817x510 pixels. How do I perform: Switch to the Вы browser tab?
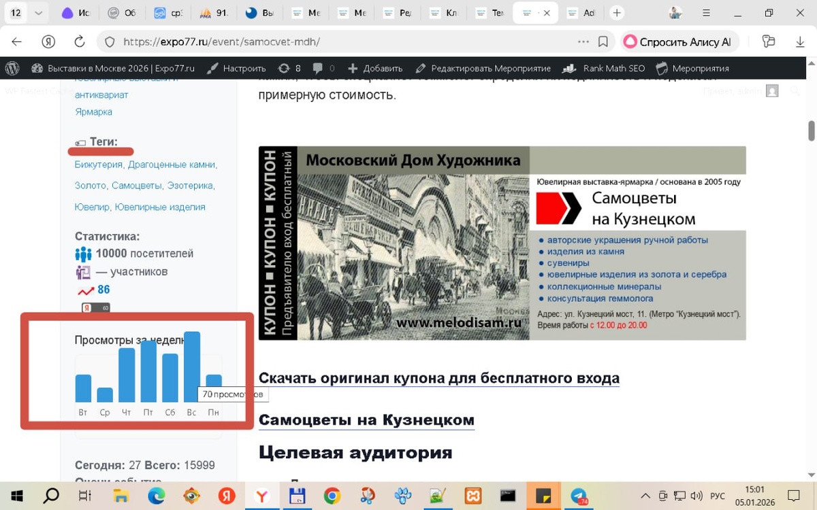click(x=259, y=13)
